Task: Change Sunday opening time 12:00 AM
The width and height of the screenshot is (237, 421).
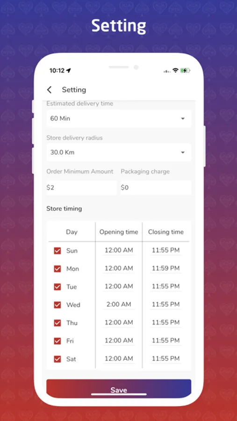Action: click(x=119, y=251)
